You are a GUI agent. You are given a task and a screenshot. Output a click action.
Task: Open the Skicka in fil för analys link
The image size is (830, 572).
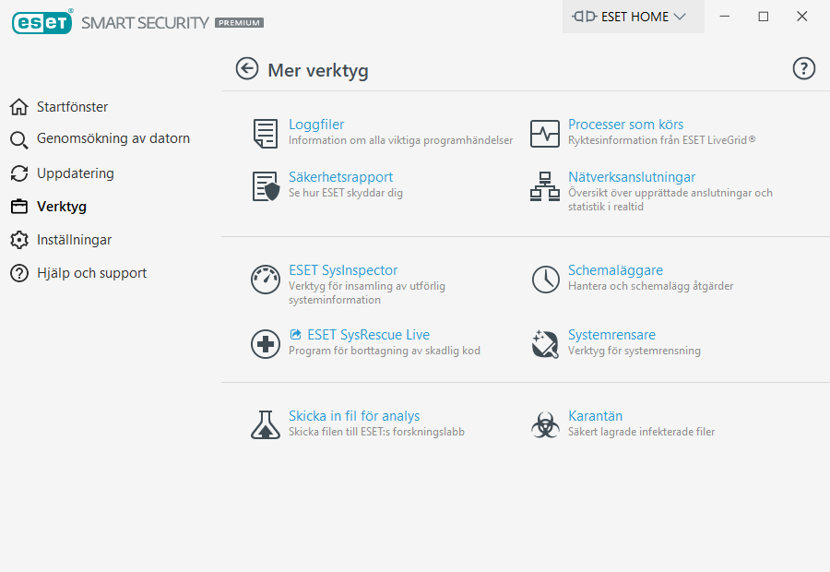(354, 416)
